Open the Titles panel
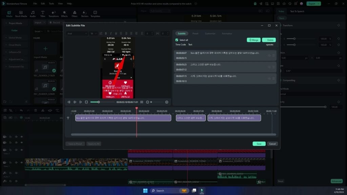The width and height of the screenshot is (347, 195). click(43, 14)
